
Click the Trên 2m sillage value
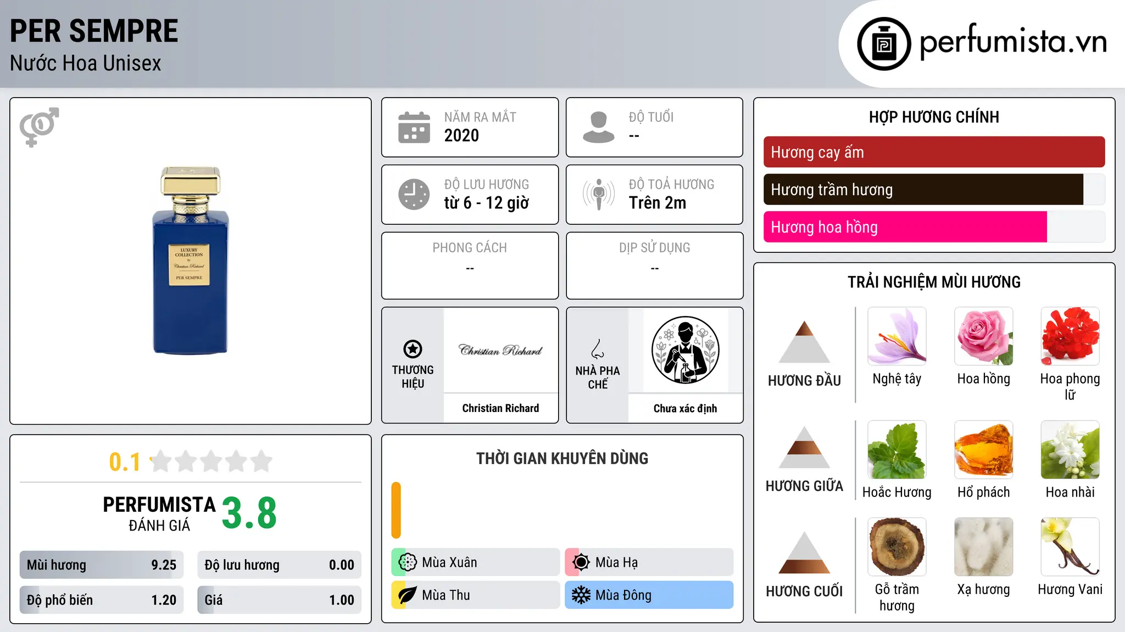coord(658,202)
